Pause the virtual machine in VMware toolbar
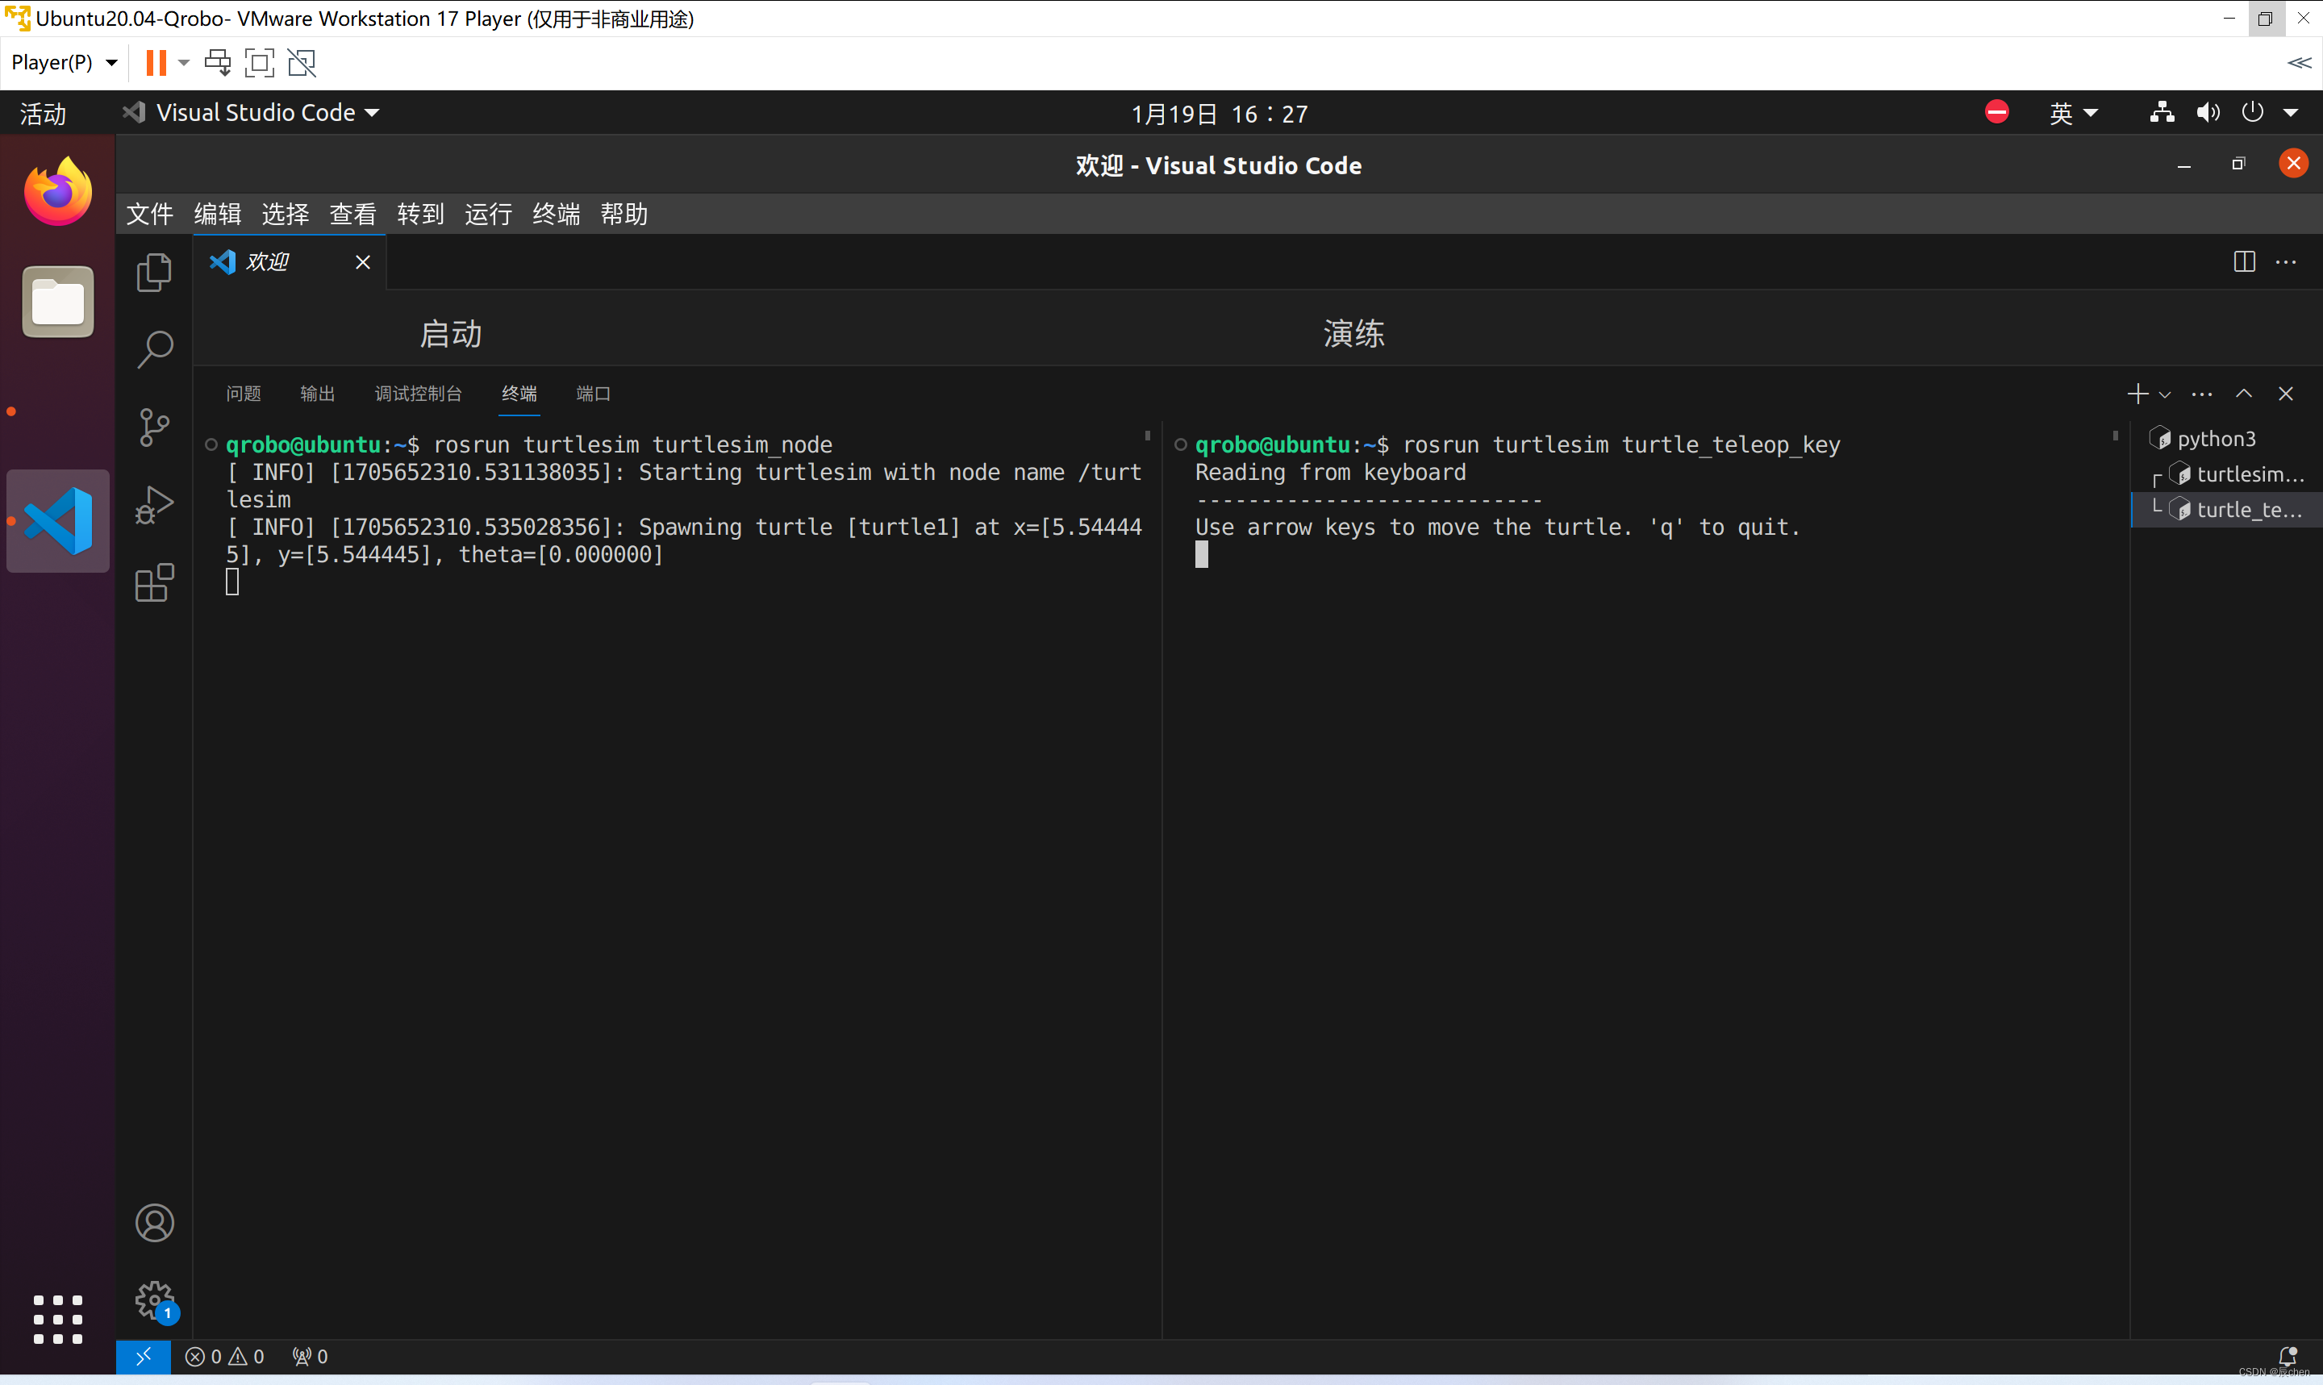The image size is (2323, 1385). [156, 63]
